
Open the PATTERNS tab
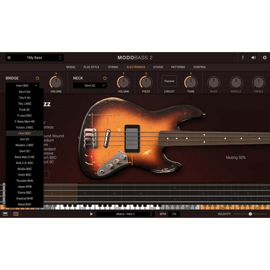pyautogui.click(x=178, y=67)
